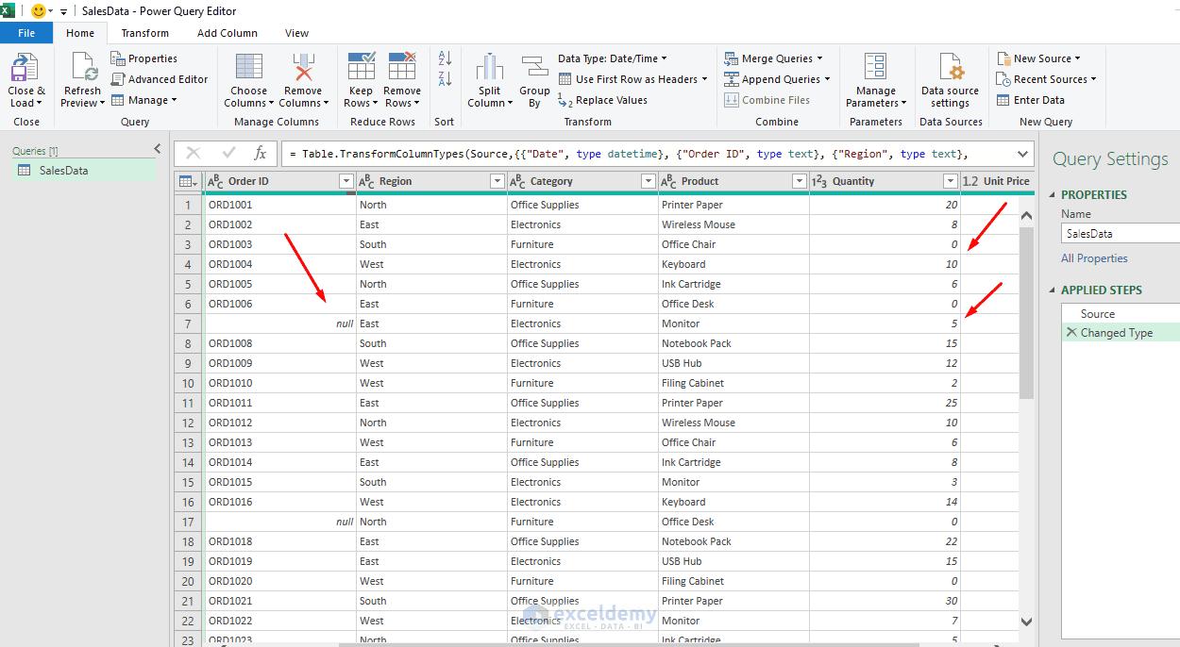Open the Merge Queries dropdown
The width and height of the screenshot is (1180, 647).
773,58
